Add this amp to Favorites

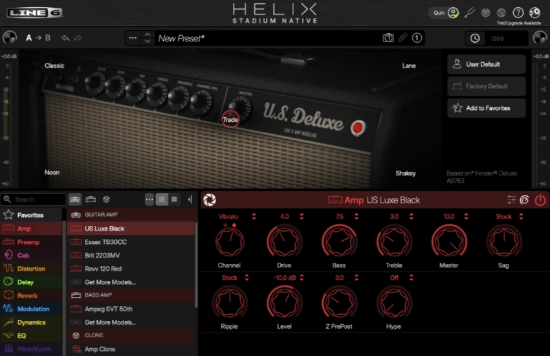[x=487, y=108]
